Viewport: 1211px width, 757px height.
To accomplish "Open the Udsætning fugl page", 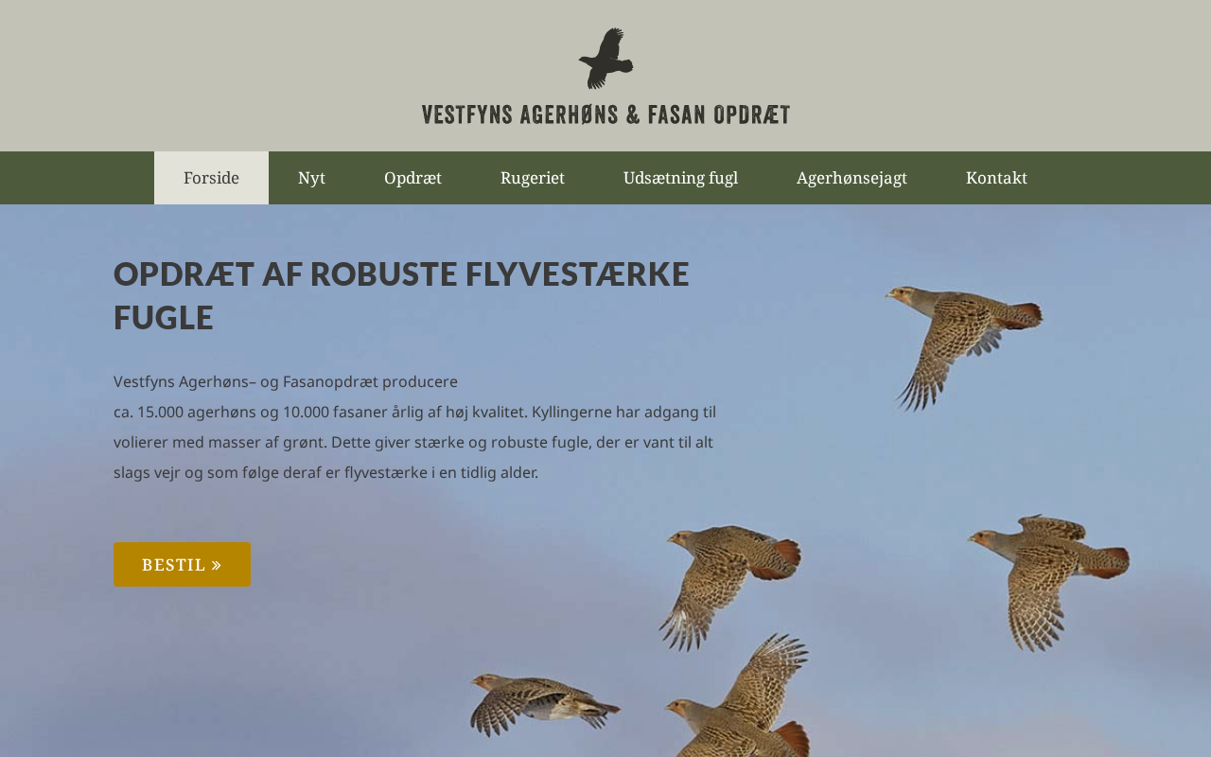I will [680, 178].
